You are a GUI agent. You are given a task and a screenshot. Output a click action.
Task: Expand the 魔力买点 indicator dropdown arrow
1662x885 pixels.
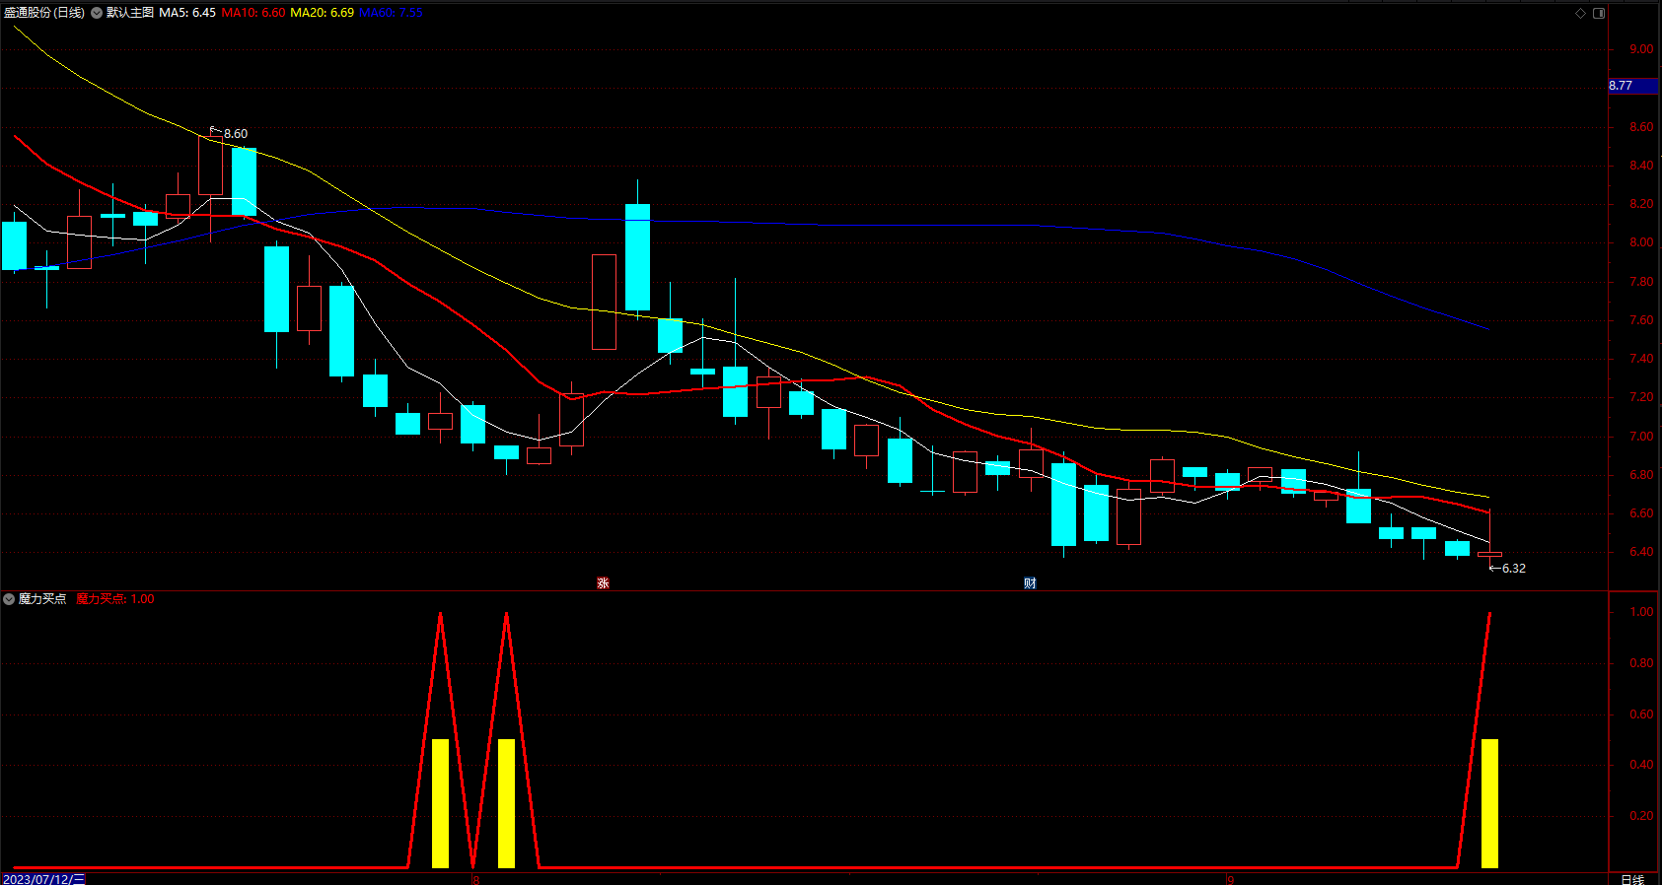coord(9,599)
